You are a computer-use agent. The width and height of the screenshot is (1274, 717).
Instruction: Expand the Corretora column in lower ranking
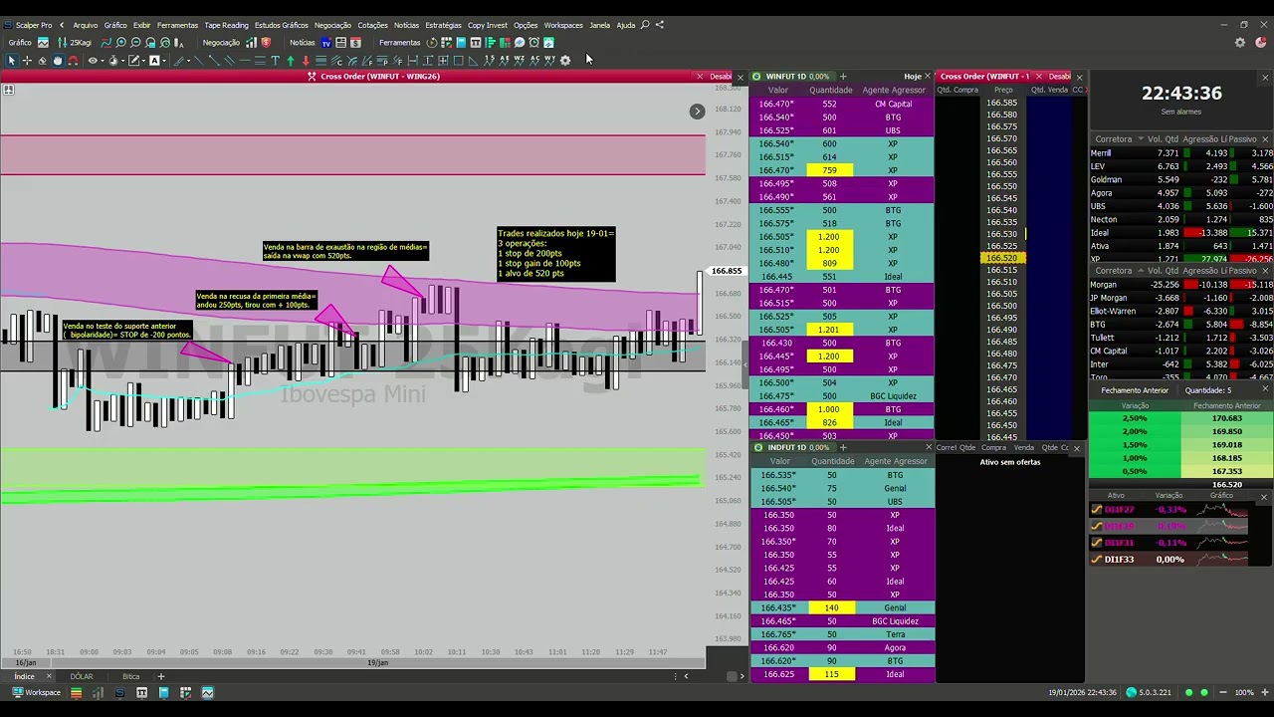click(1141, 271)
